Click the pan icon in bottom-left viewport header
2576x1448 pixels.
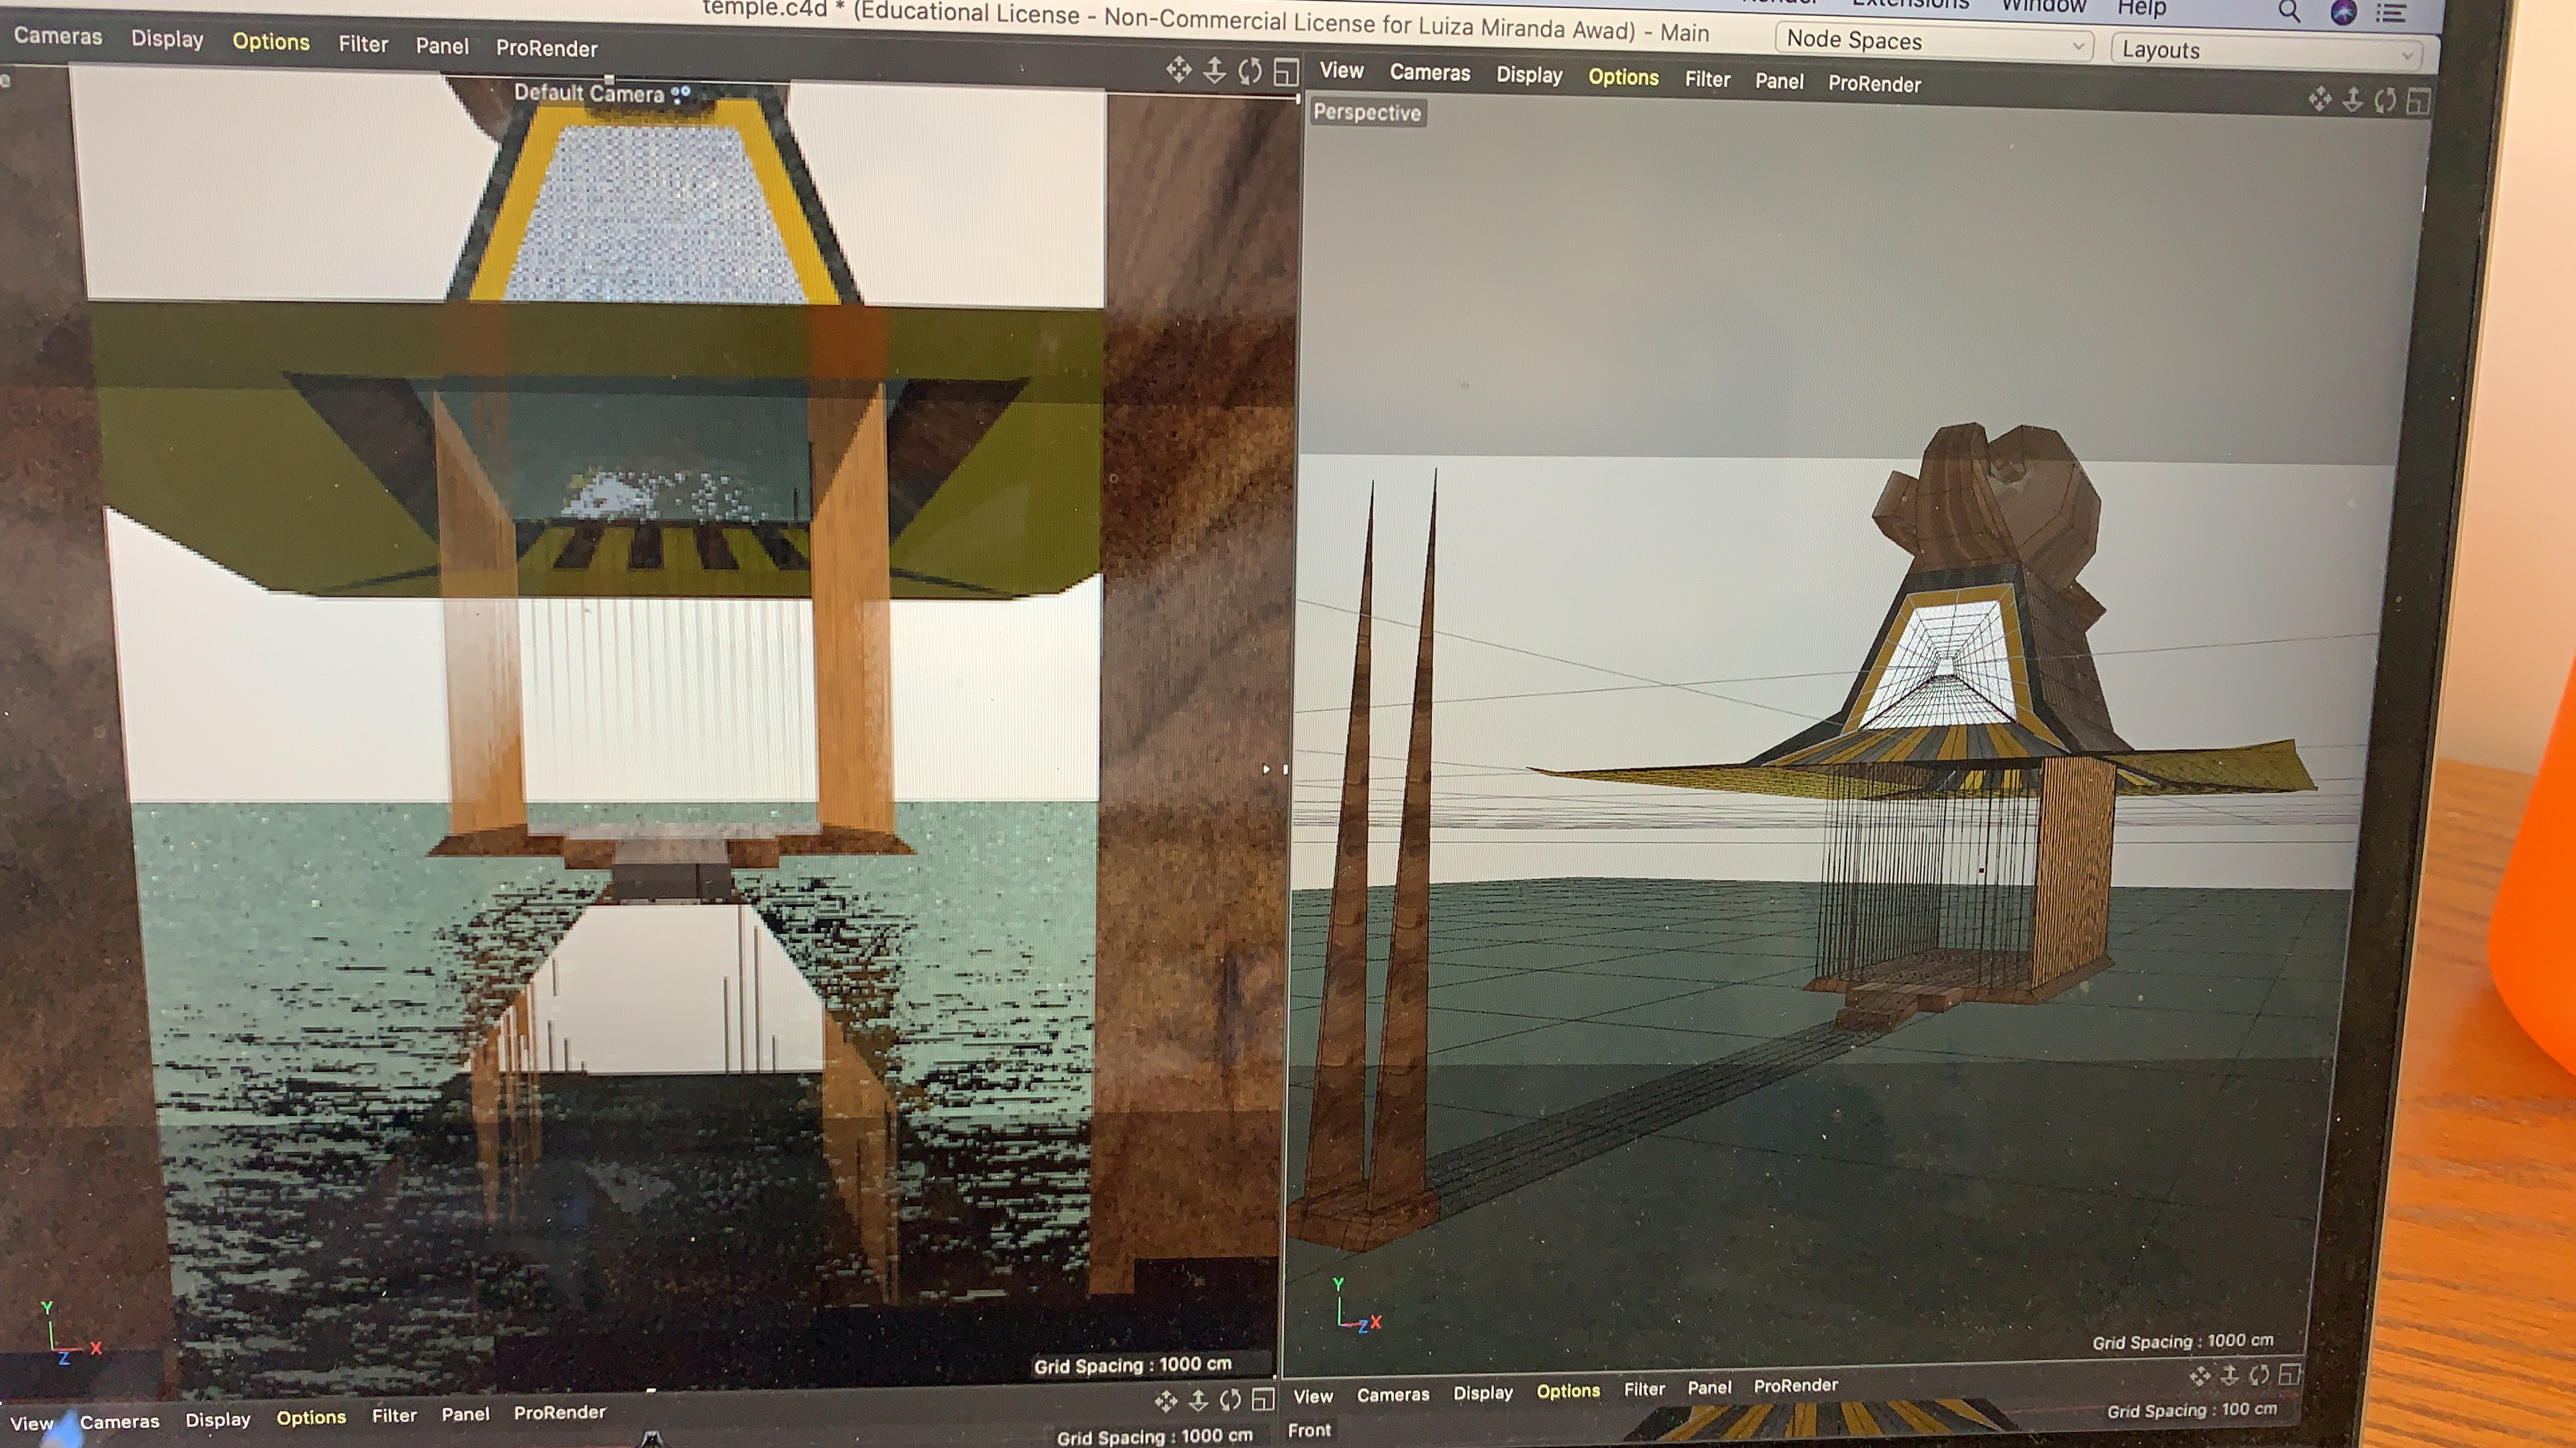1166,1401
